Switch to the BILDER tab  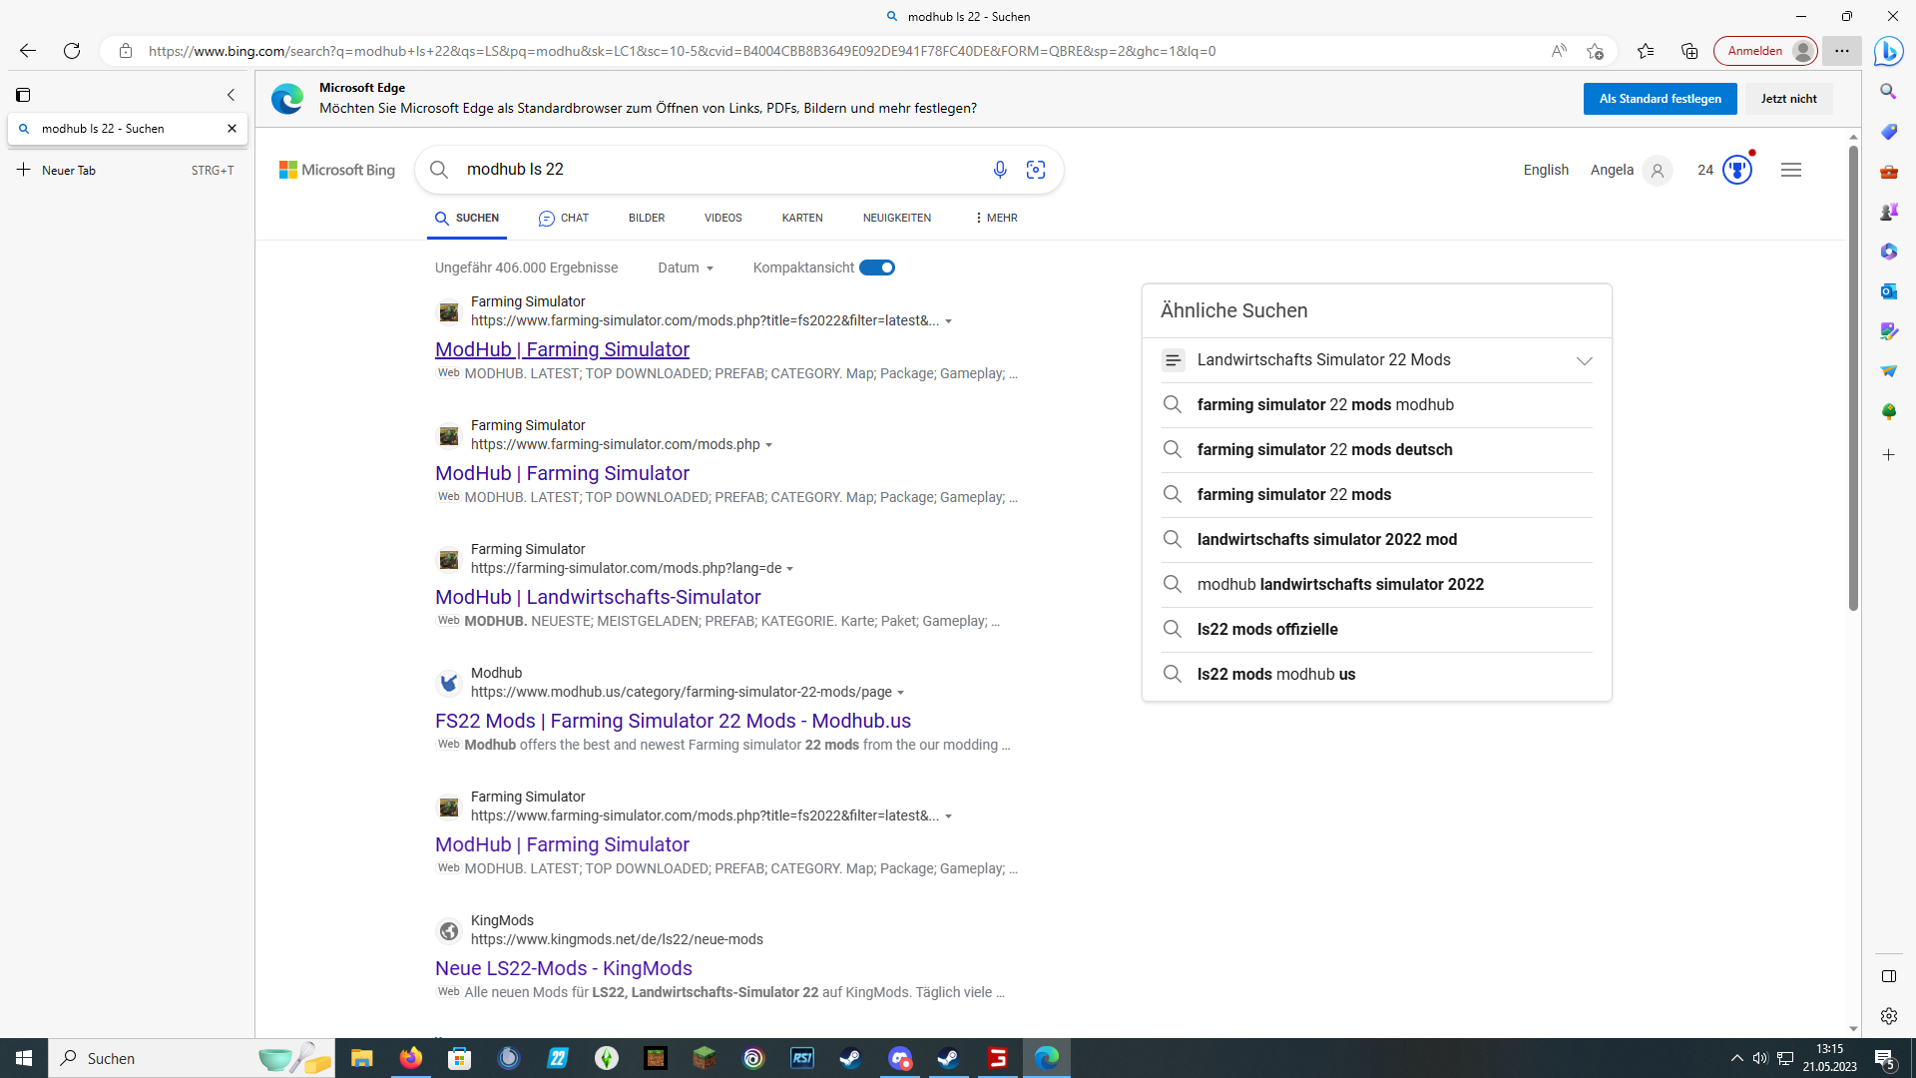pos(646,218)
